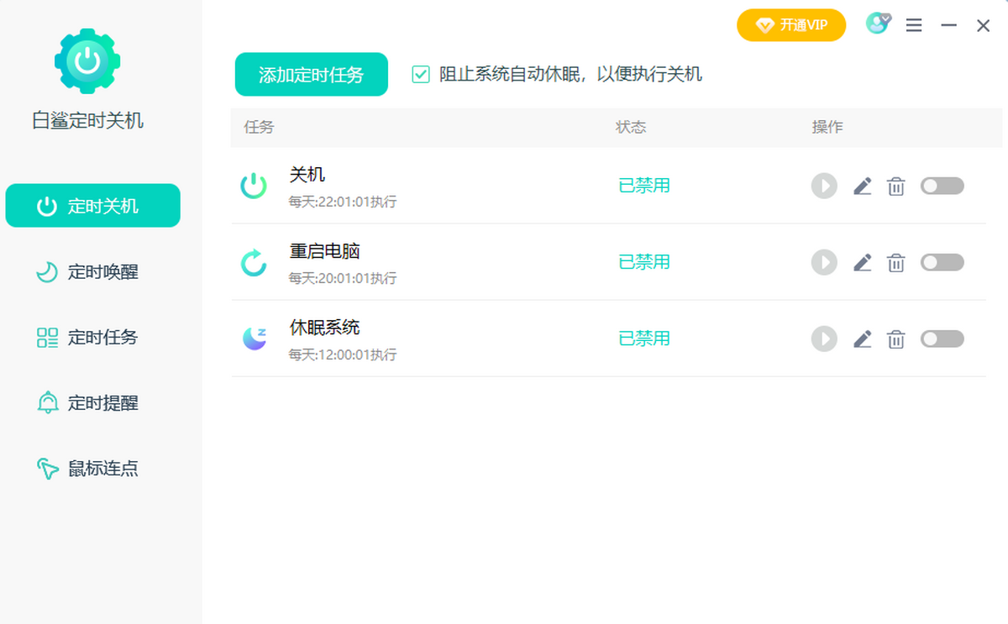Click the 已禁用 status of 关机 task
This screenshot has height=624, width=1008.
point(643,186)
